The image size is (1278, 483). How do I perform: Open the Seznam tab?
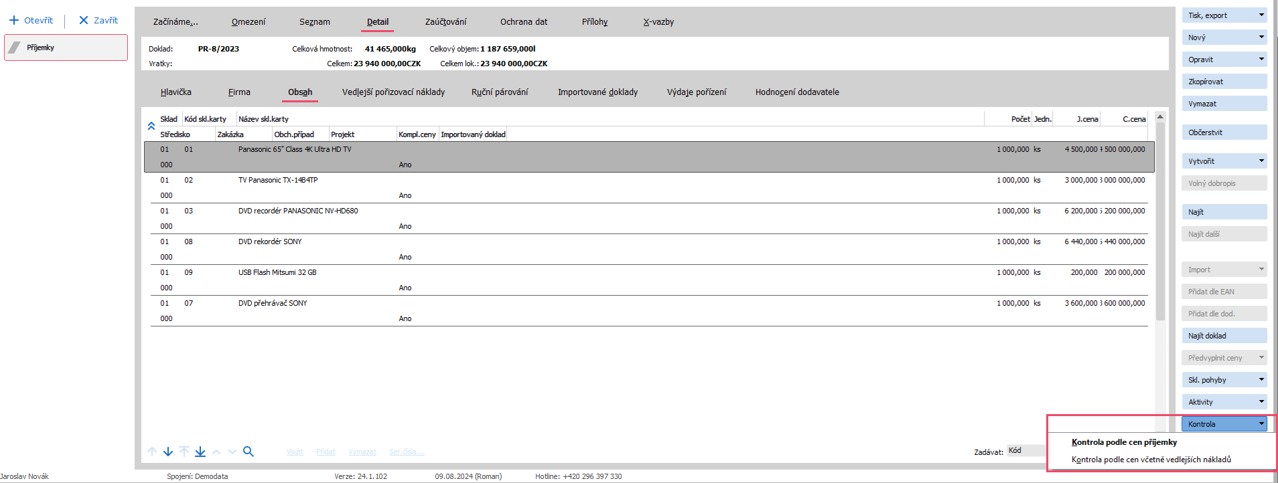coord(315,22)
